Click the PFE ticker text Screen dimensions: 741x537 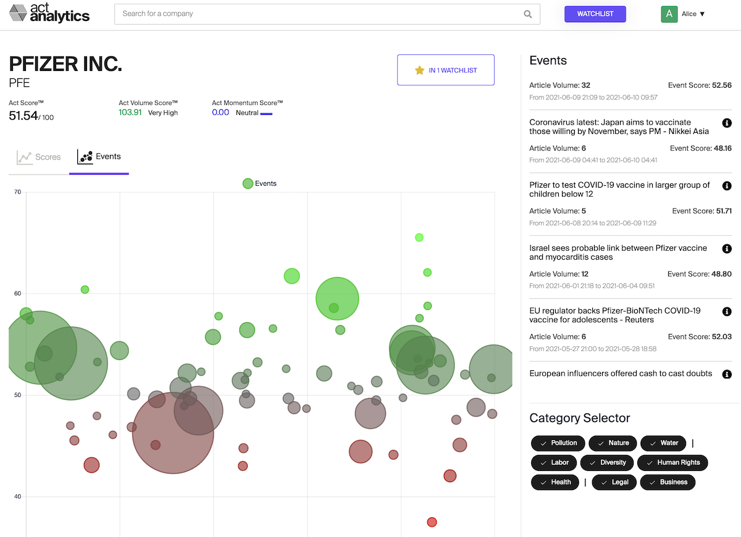[19, 83]
